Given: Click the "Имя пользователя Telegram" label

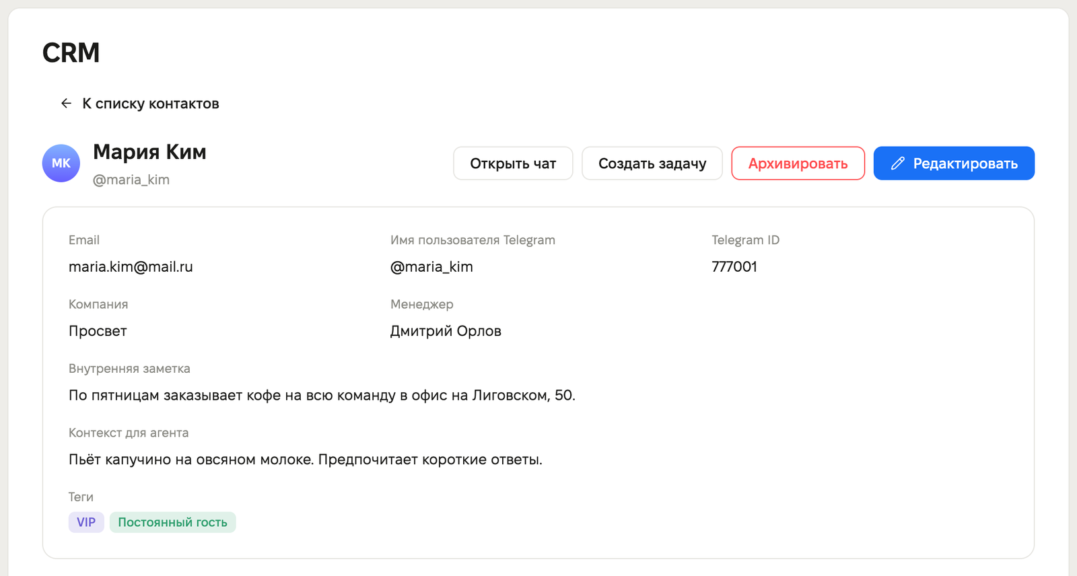Looking at the screenshot, I should 473,240.
